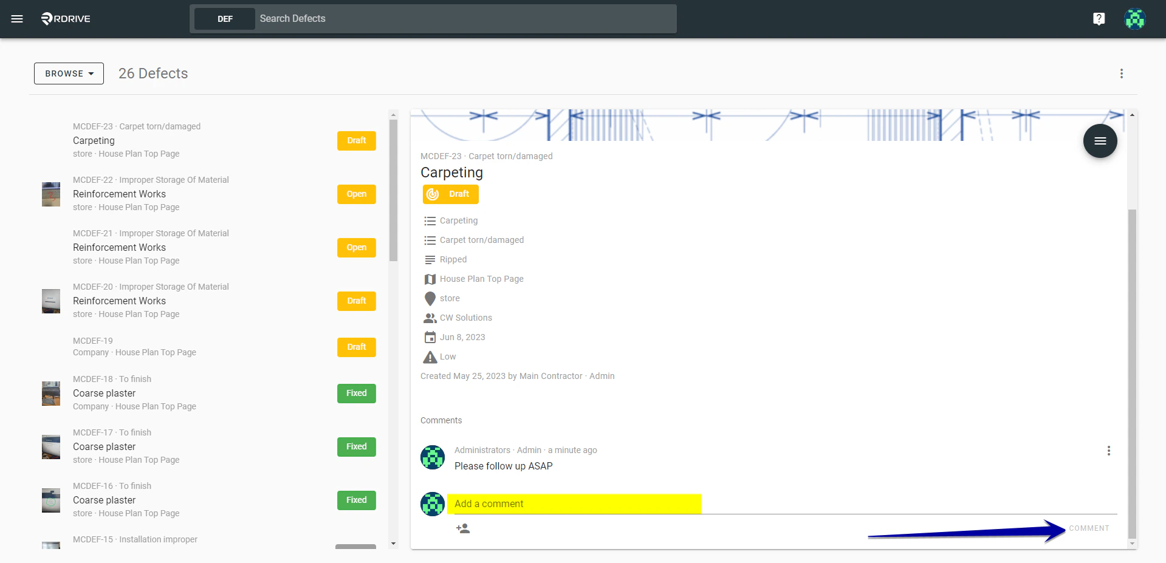Click the Draft status icon in detail
1166x563 pixels.
[x=433, y=194]
